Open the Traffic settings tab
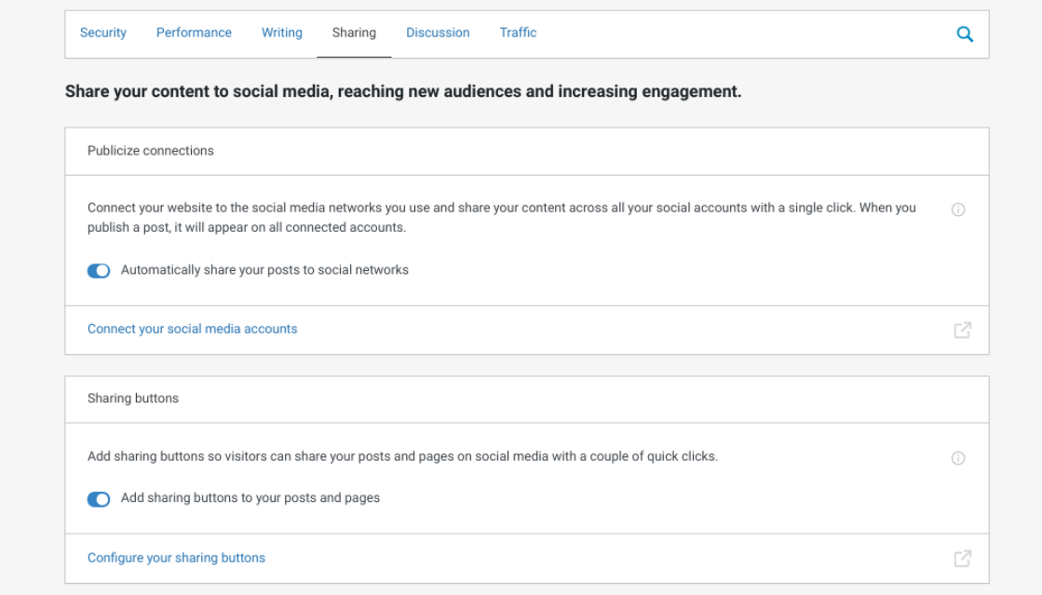 coord(518,33)
